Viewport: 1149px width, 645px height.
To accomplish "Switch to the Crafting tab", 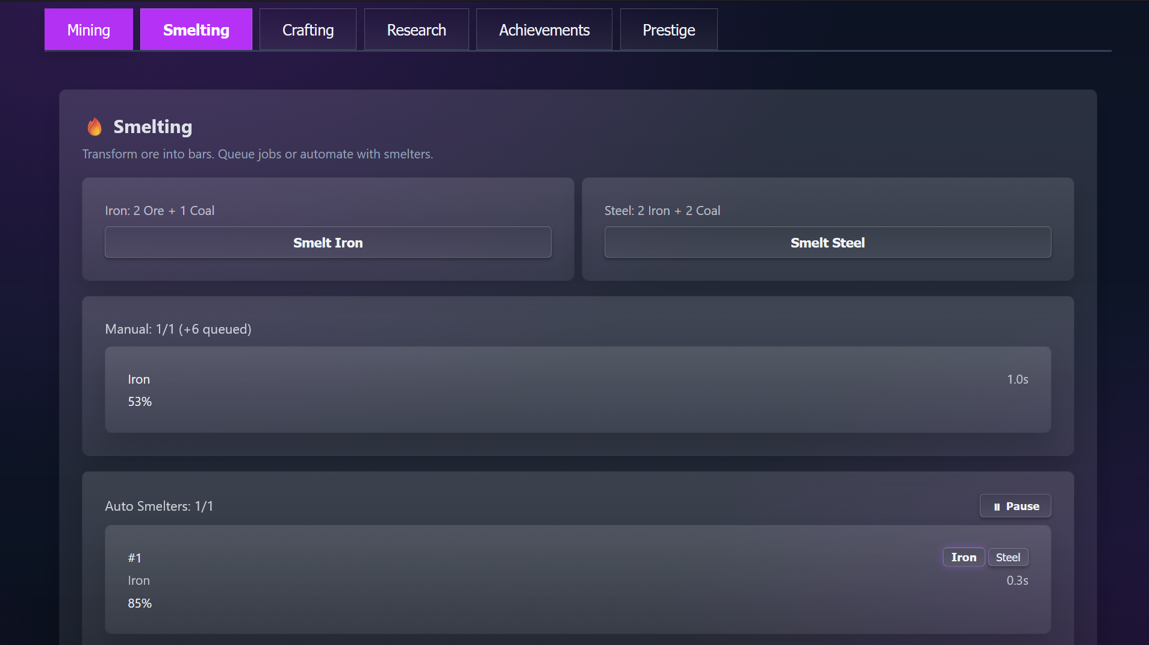I will (308, 30).
